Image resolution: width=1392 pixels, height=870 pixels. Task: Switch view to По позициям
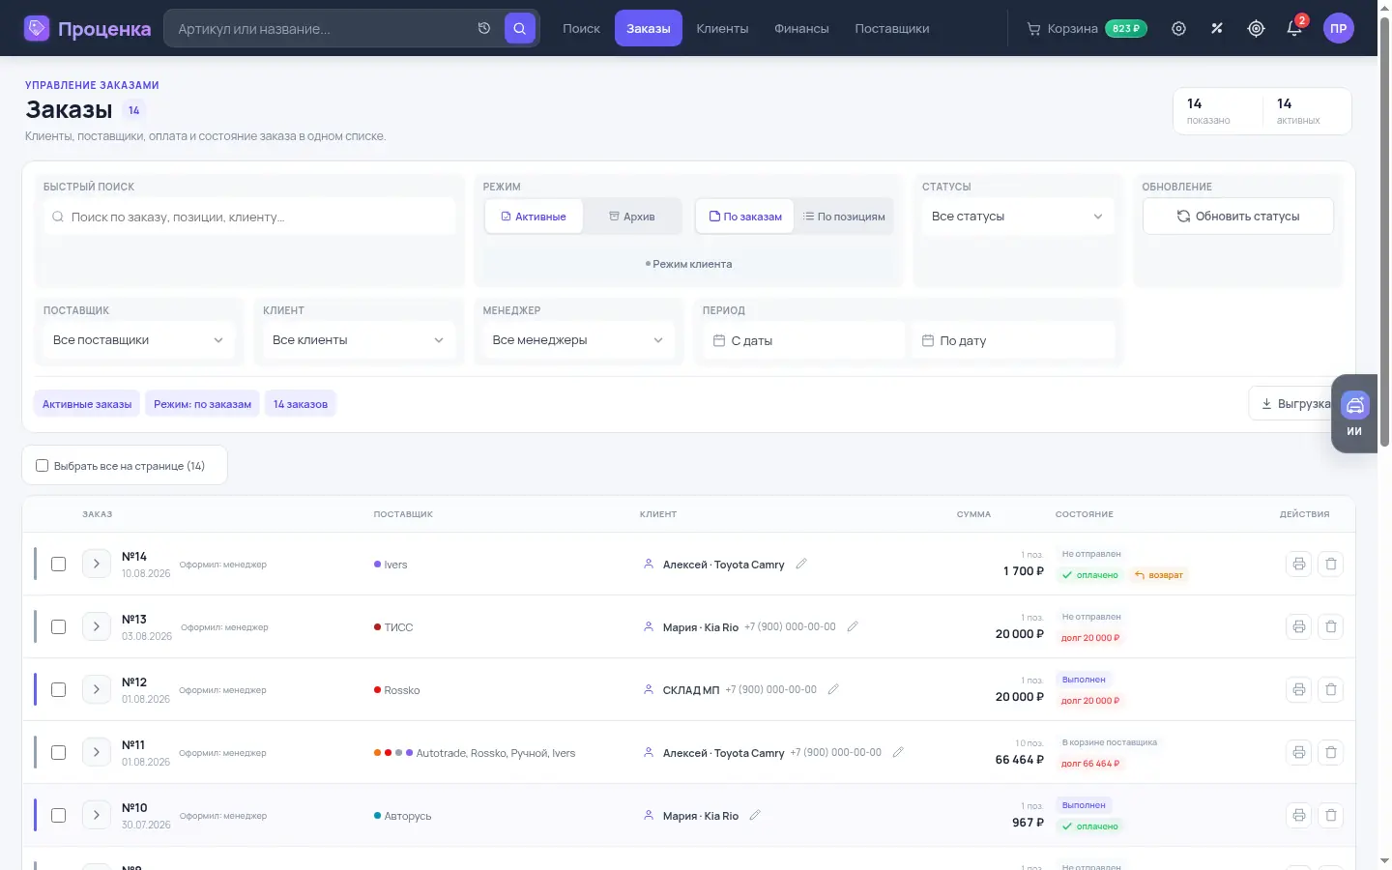tap(844, 217)
